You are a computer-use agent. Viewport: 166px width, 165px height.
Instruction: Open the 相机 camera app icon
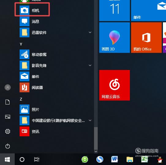(25, 10)
